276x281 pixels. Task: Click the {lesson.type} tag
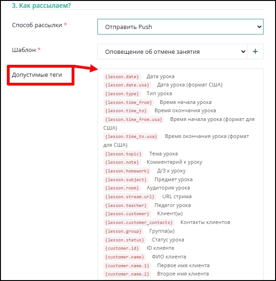122,94
